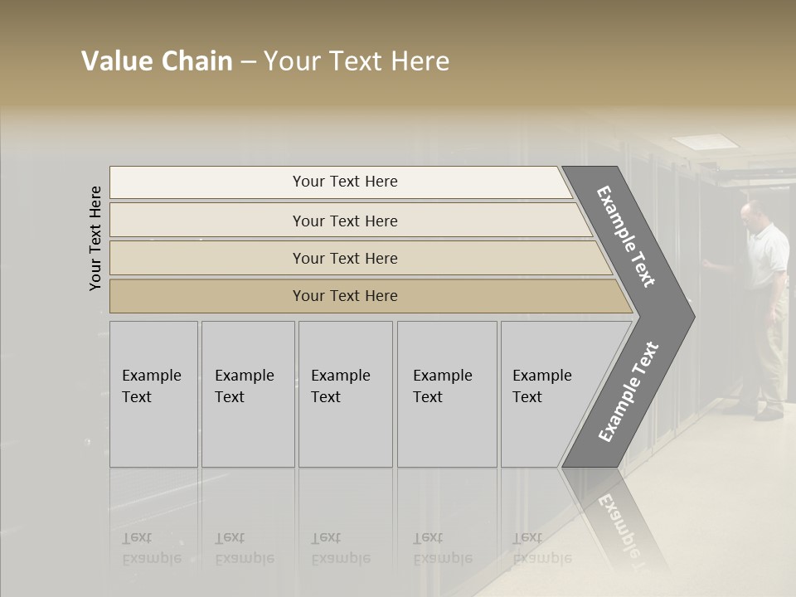Click the fourth 'Example Text' box
Screen dimensions: 796x597
pos(446,394)
